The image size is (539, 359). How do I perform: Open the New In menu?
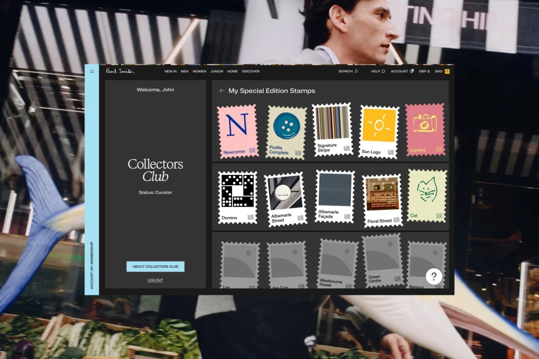[170, 71]
